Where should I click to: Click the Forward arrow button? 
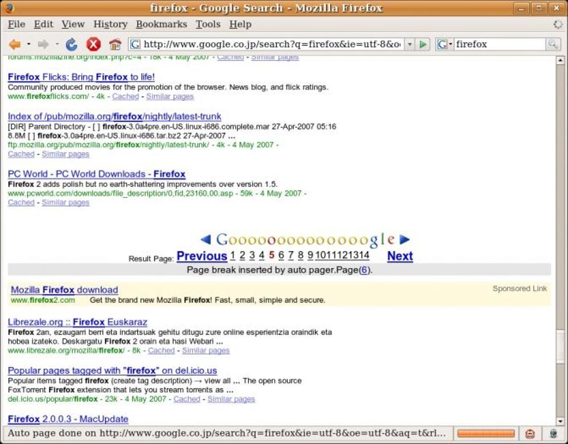tap(43, 44)
